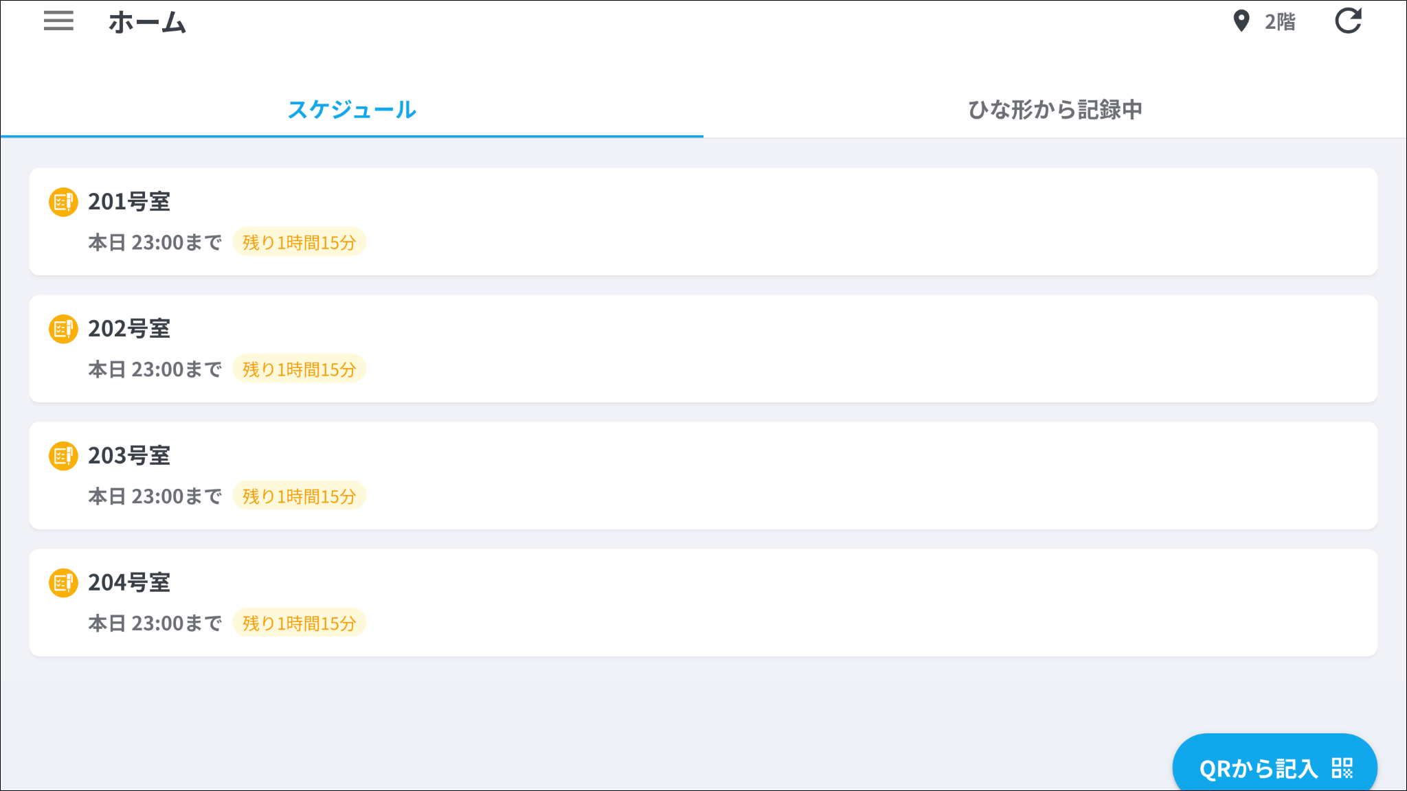Click 残り1時間15分 badge for 201号室
The width and height of the screenshot is (1407, 791).
pyautogui.click(x=299, y=242)
